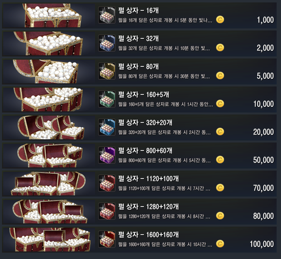Click the 100,000 price on the last row
This screenshot has height=259, width=281.
pyautogui.click(x=262, y=244)
